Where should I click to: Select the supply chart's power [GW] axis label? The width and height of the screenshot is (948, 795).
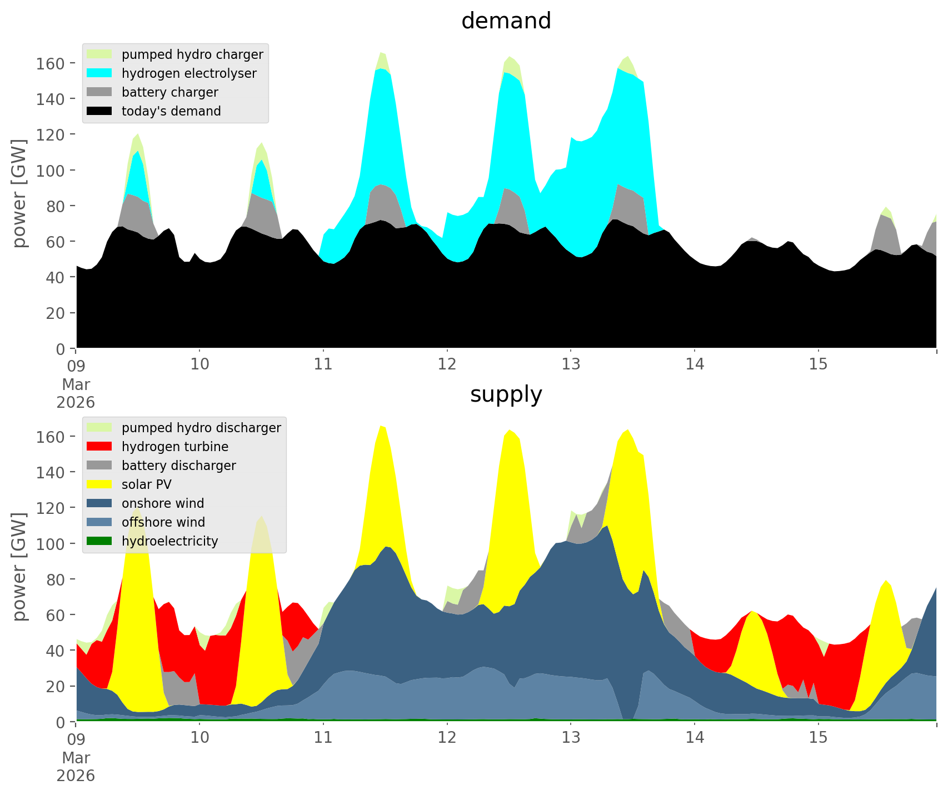(x=20, y=567)
